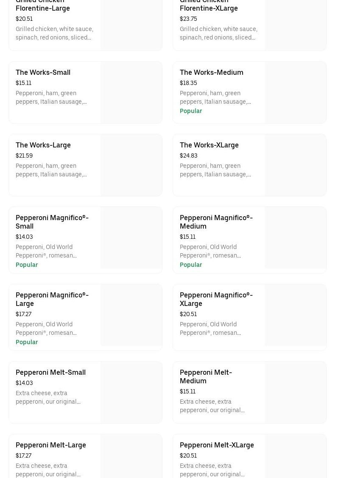Click Pepperoni Magnifico-Medium image placeholder
This screenshot has height=478, width=341.
click(295, 238)
